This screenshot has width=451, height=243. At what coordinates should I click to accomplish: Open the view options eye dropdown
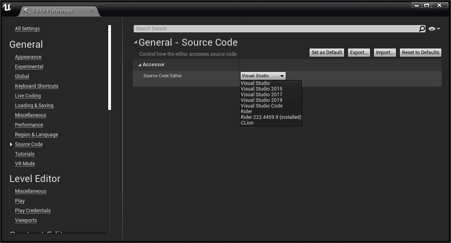click(x=434, y=29)
